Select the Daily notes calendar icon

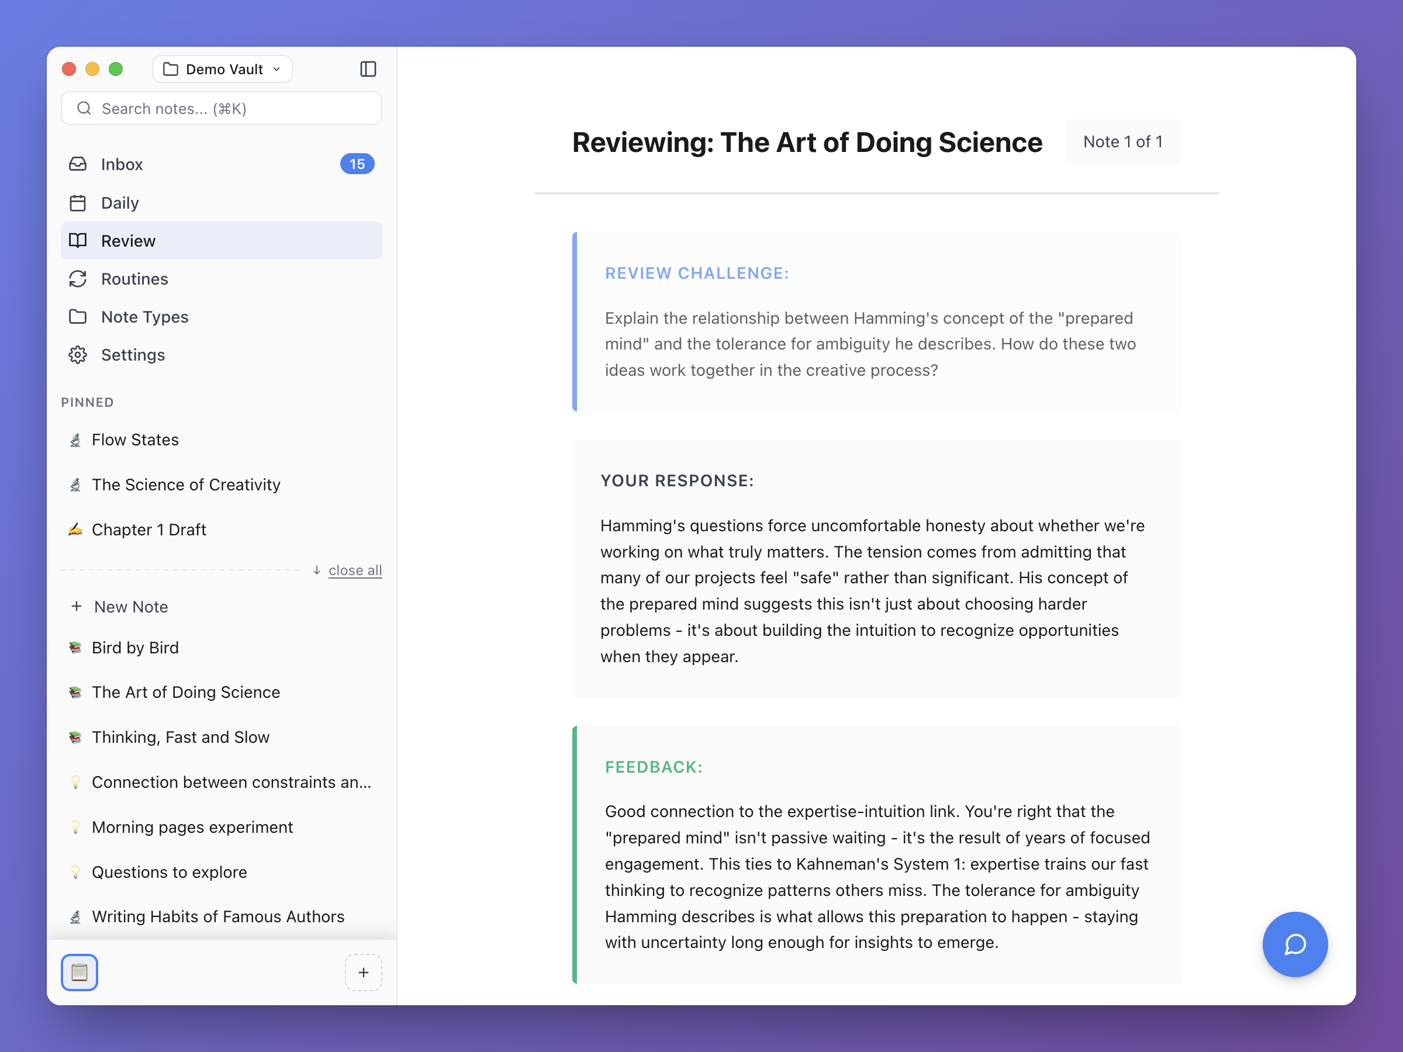tap(77, 202)
